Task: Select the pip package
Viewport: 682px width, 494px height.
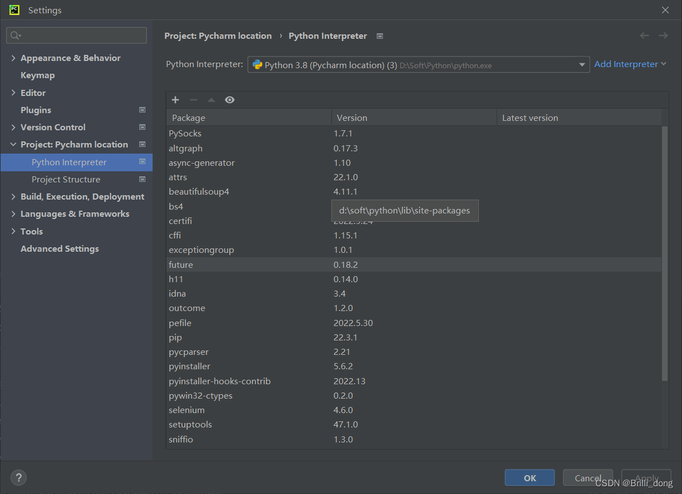Action: coord(414,337)
